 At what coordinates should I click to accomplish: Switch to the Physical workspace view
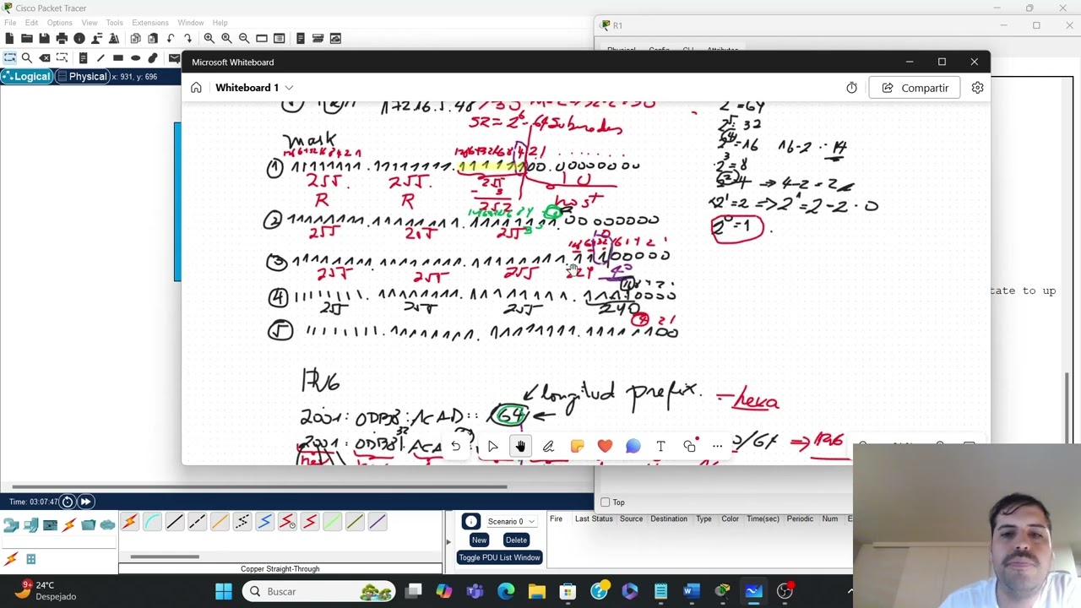81,77
